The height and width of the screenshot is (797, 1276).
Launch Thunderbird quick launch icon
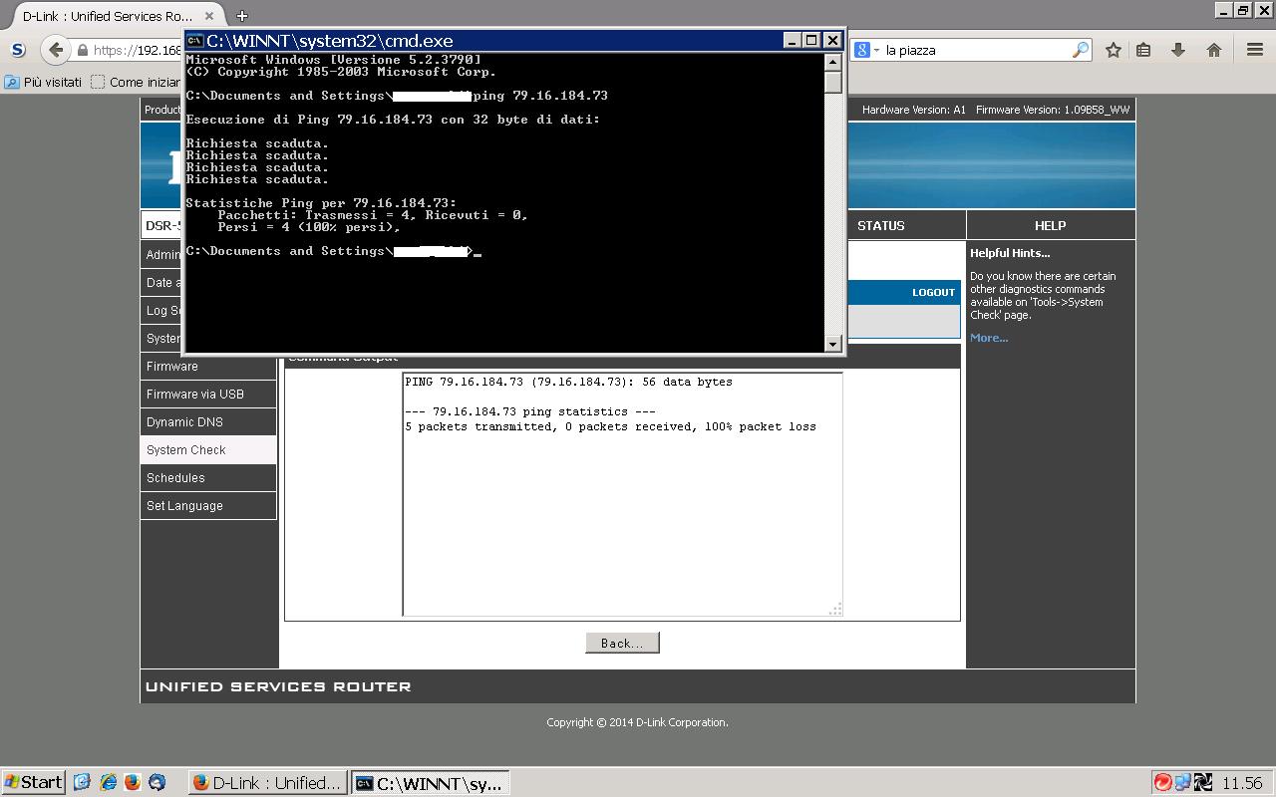pos(157,782)
